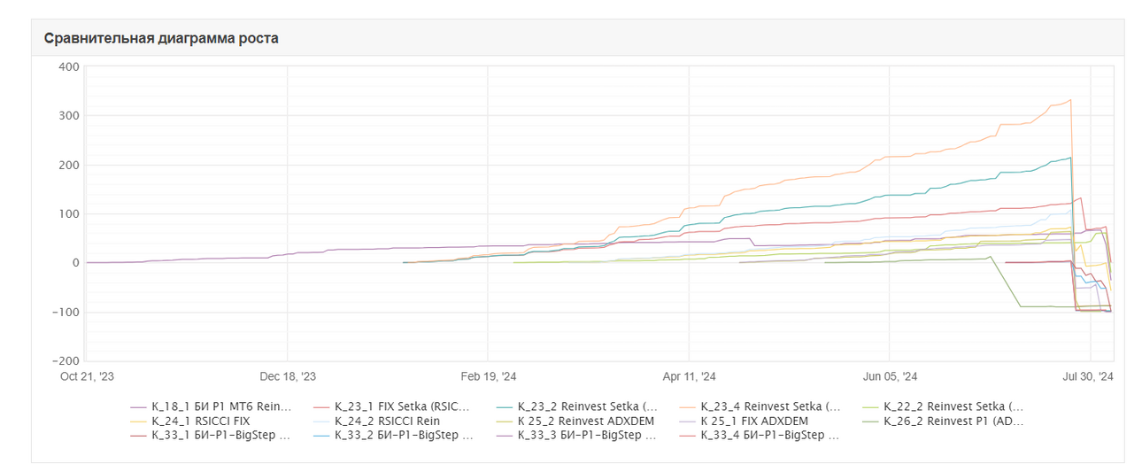
Task: Hide the K_22_2 Reinvest Setka series
Action: (x=944, y=406)
